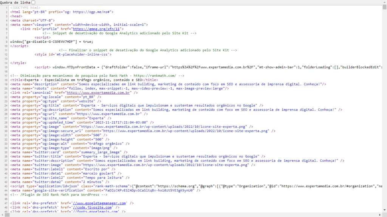387x217 pixels.
Task: Click the style id='mt-placeholder-inline-css' line
Action: (x=73, y=54)
